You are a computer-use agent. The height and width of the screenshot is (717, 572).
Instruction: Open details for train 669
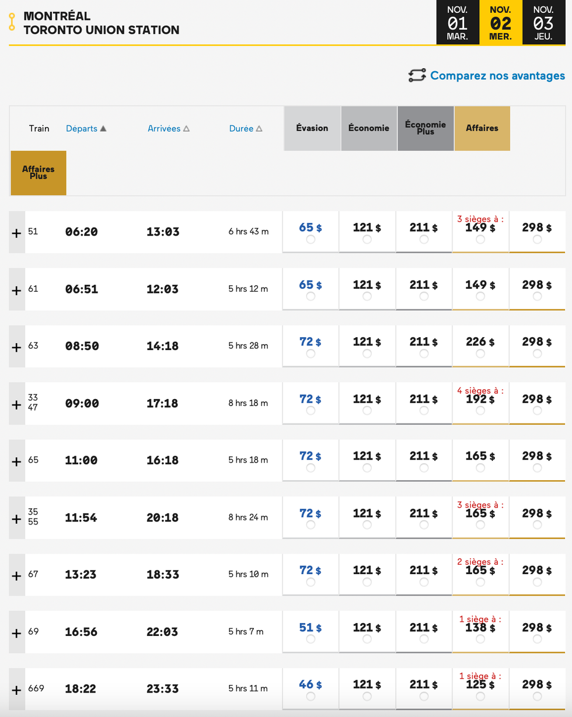click(x=16, y=690)
